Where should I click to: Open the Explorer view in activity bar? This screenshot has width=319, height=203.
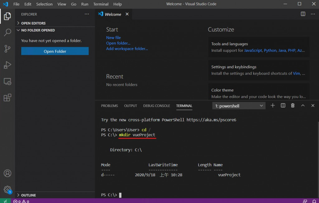pos(7,16)
